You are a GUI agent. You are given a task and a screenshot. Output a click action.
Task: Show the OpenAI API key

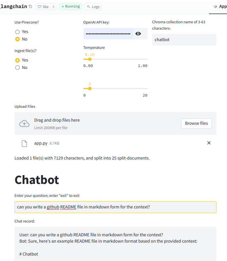coord(138,34)
